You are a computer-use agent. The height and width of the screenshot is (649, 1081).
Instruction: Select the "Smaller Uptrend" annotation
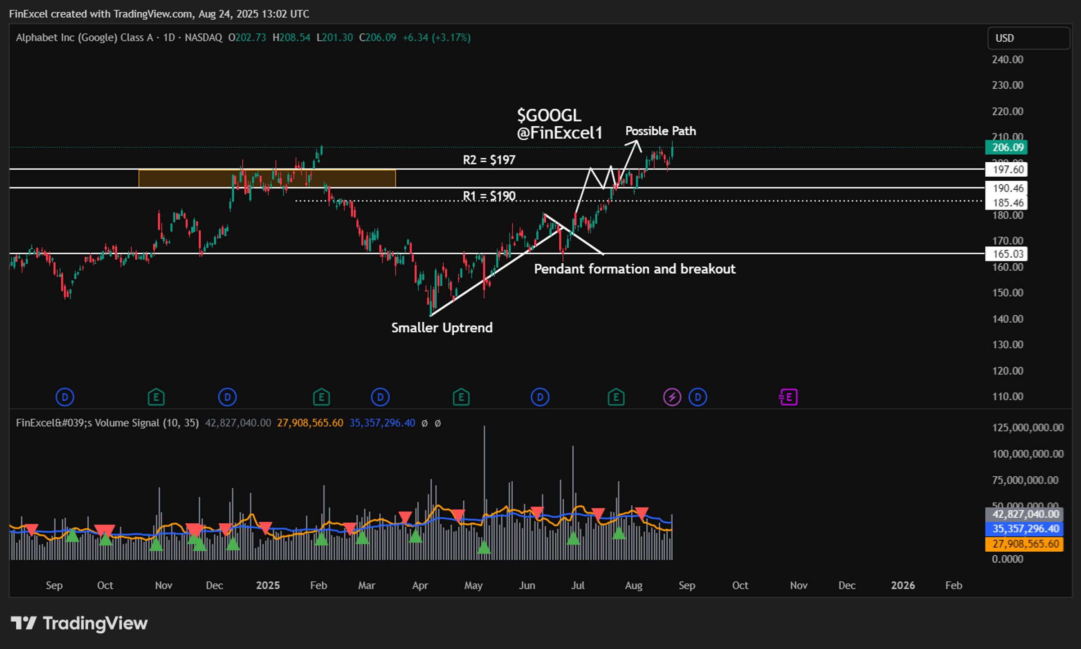(442, 328)
